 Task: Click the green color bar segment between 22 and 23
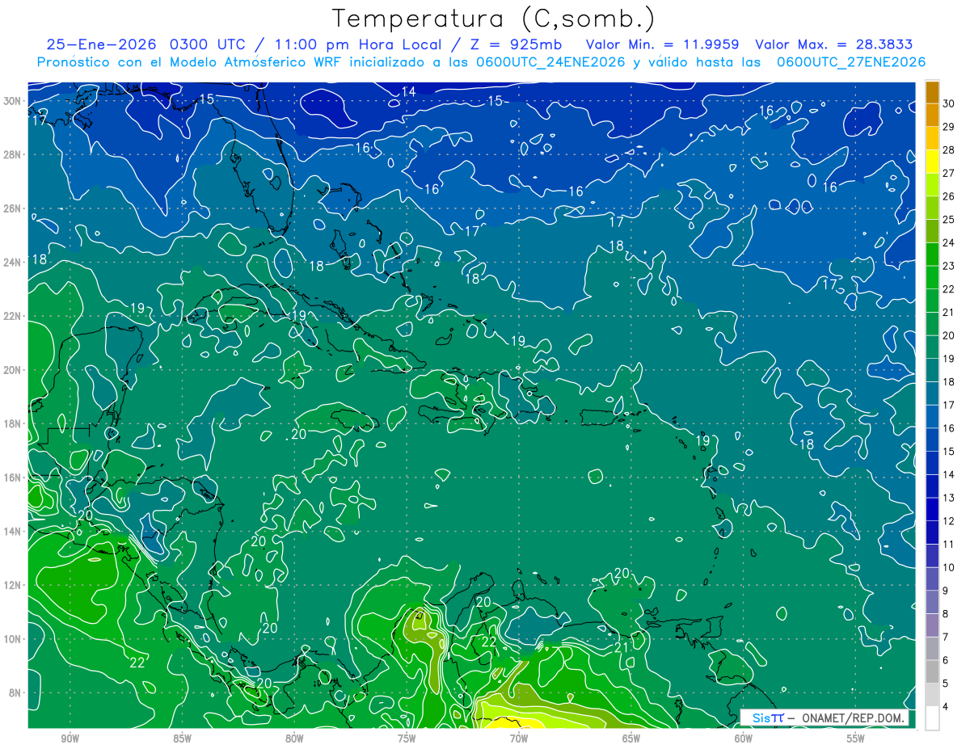[932, 278]
